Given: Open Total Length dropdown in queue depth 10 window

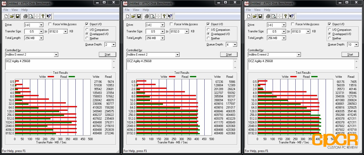Looking at the screenshot, I should click(x=284, y=38).
